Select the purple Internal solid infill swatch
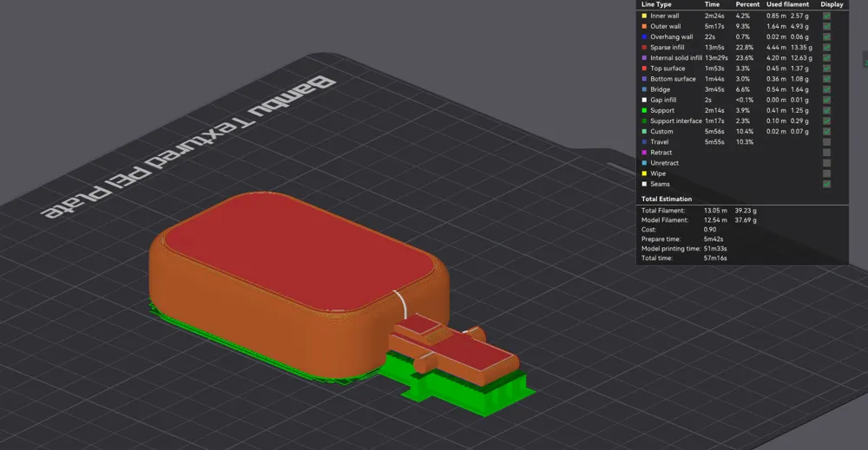The image size is (868, 450). (644, 58)
